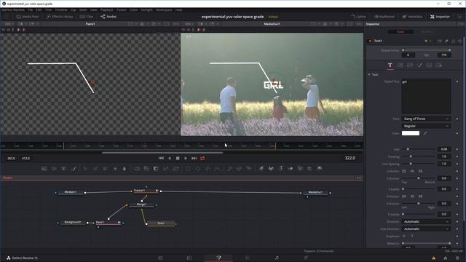
Task: Open the left viewer zoom dropdown
Action: tap(9, 24)
